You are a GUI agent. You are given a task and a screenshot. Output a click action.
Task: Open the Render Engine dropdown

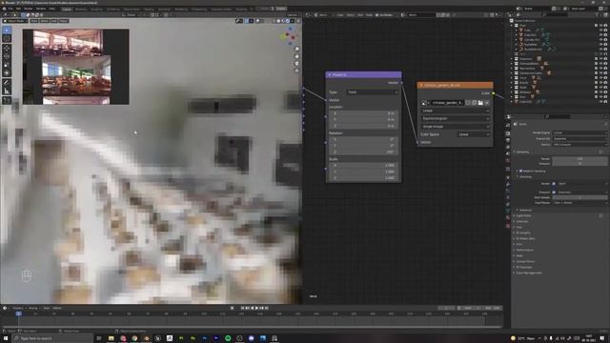pos(579,132)
